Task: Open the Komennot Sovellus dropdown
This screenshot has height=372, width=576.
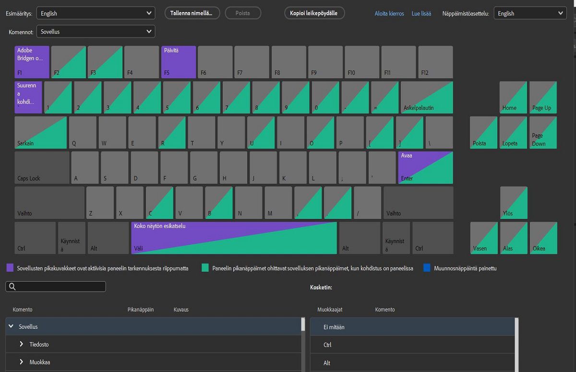Action: (x=96, y=32)
